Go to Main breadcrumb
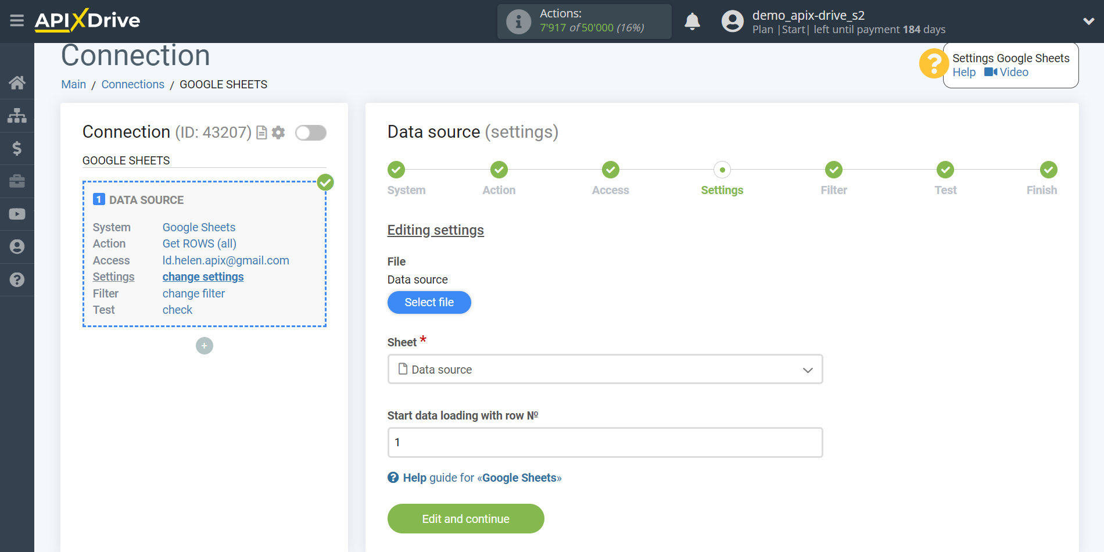The height and width of the screenshot is (552, 1104). pos(74,84)
